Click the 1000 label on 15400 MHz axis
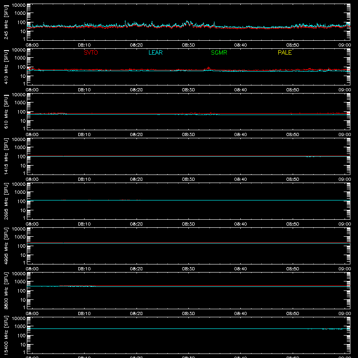The height and width of the screenshot is (358, 358). click(20, 326)
